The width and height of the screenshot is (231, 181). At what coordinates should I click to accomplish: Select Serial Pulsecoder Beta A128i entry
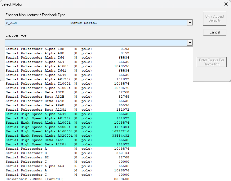(99, 110)
